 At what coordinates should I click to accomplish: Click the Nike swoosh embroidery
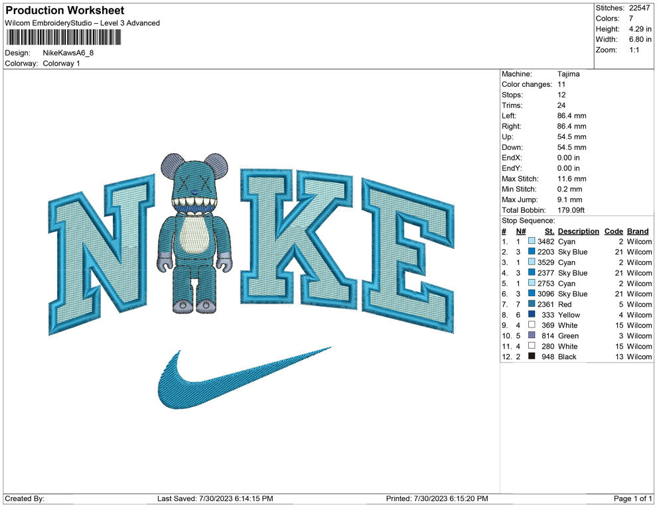tap(245, 378)
